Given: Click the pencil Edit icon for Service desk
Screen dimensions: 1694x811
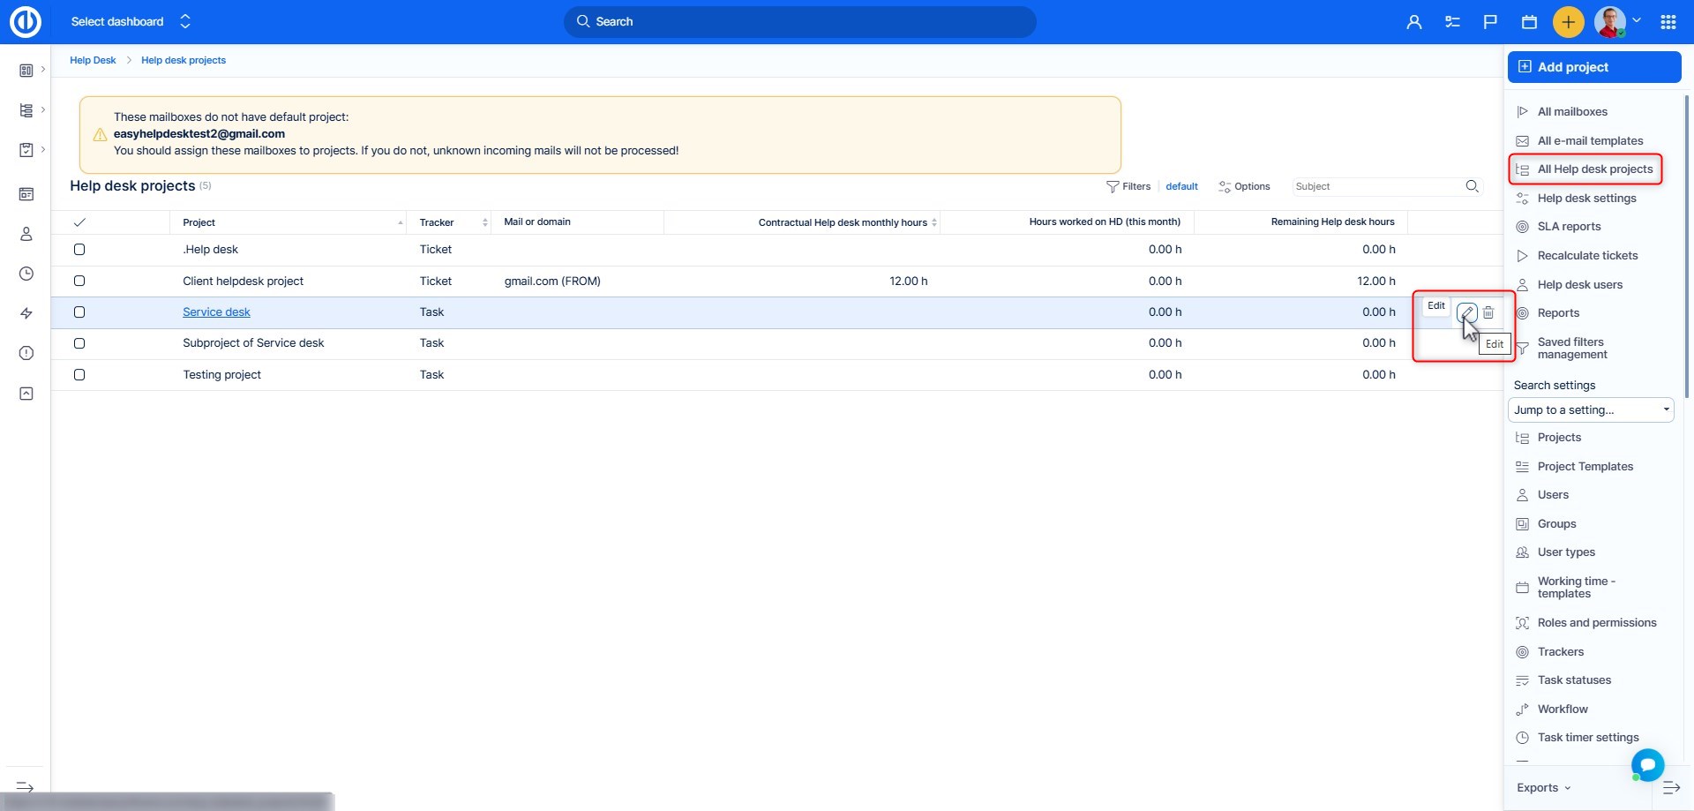Looking at the screenshot, I should point(1466,312).
